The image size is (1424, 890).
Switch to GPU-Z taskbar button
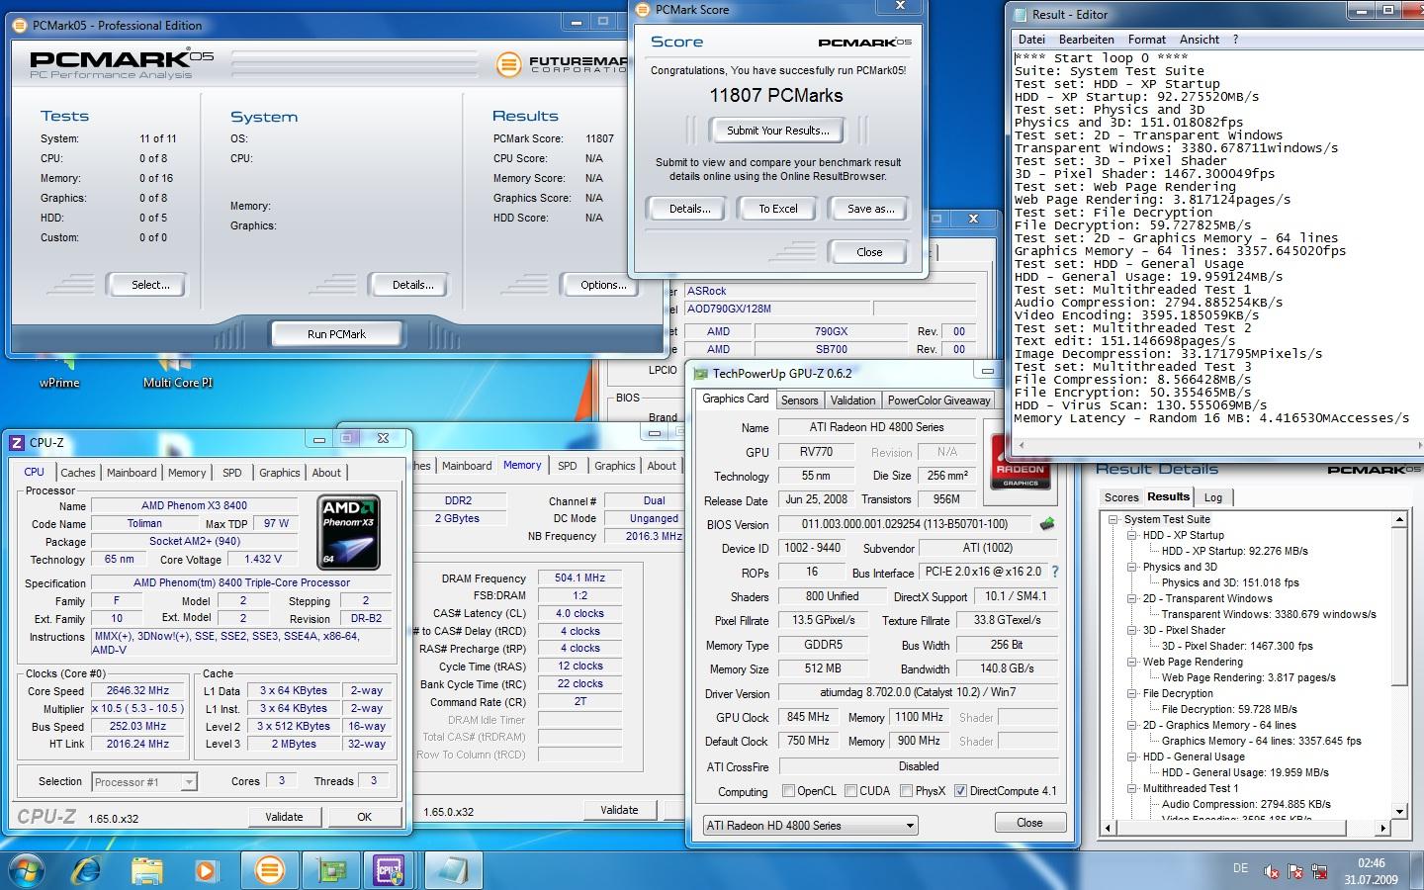330,870
